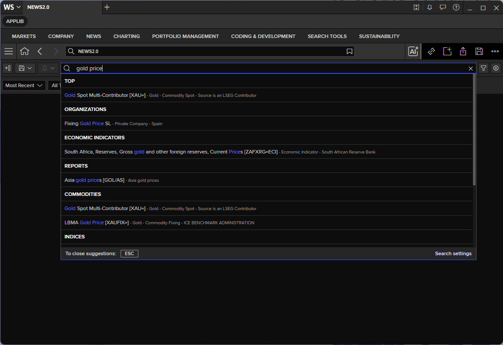
Task: Open the help question mark icon
Action: tap(456, 8)
